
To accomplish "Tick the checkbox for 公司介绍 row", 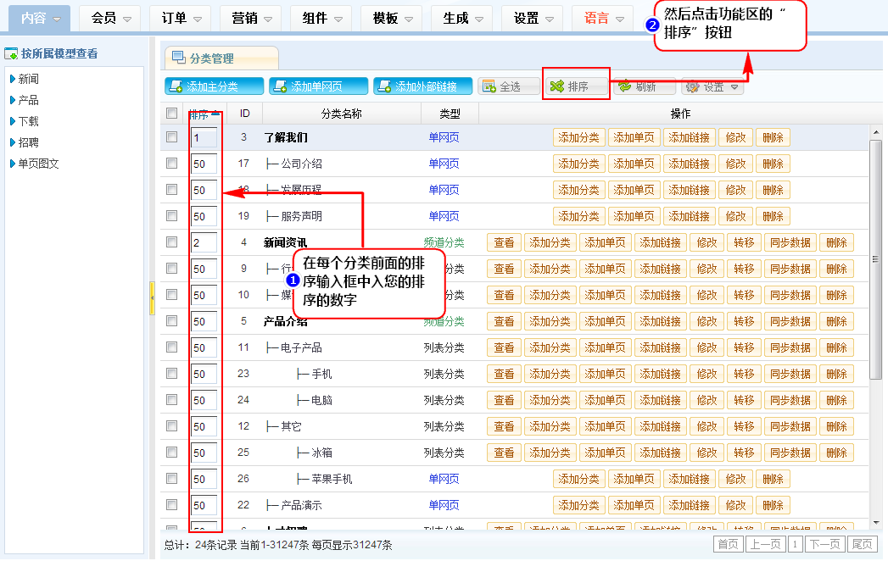I will (172, 164).
